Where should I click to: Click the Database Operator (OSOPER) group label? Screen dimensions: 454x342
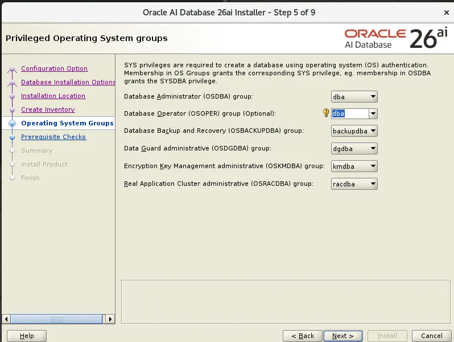pyautogui.click(x=200, y=113)
